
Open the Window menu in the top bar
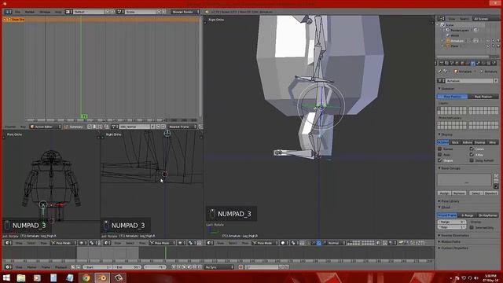(45, 12)
